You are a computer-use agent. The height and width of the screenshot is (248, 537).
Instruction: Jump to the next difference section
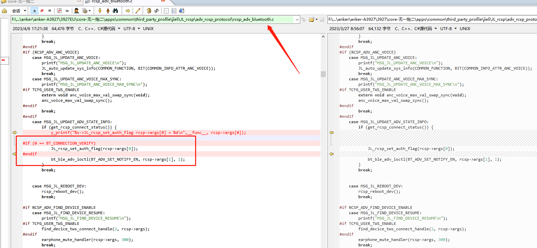coord(100,11)
